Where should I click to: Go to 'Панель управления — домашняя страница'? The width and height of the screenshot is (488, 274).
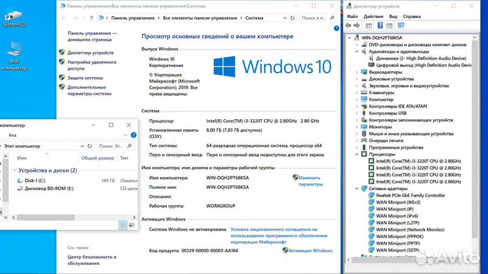tap(92, 37)
